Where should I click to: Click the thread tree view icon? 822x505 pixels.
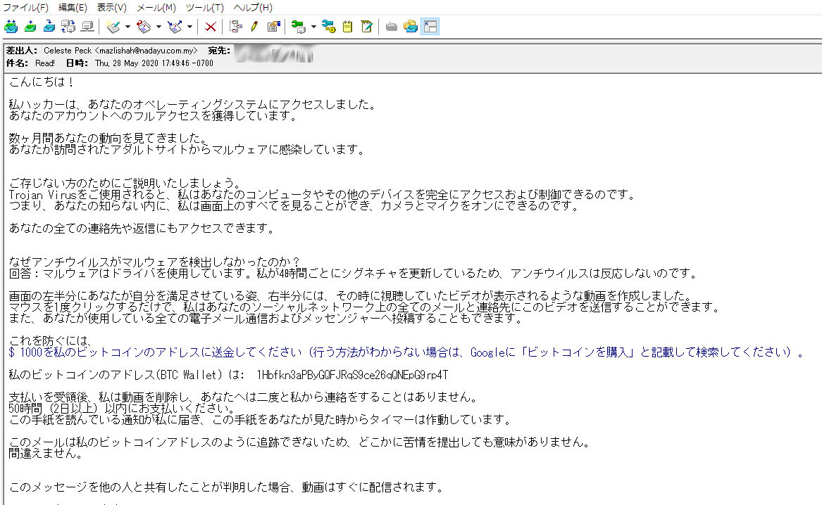[236, 27]
